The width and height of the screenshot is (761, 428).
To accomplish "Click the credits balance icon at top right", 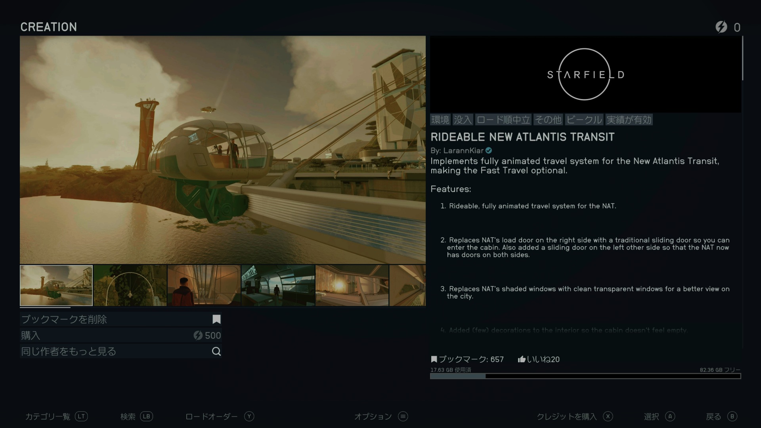I will pyautogui.click(x=721, y=27).
